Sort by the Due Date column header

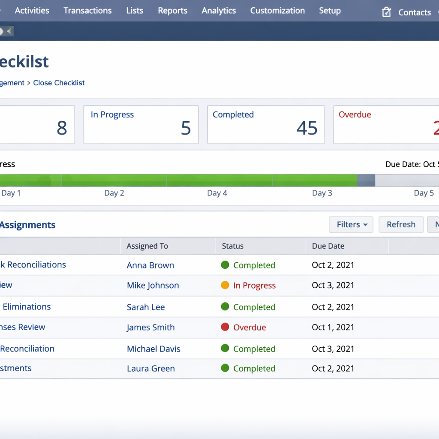point(328,246)
